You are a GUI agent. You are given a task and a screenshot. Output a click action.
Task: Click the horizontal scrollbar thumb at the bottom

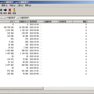[x=22, y=88]
